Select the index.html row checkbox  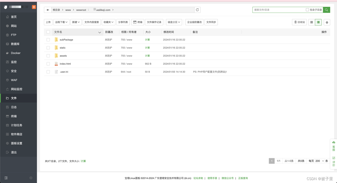(48, 64)
